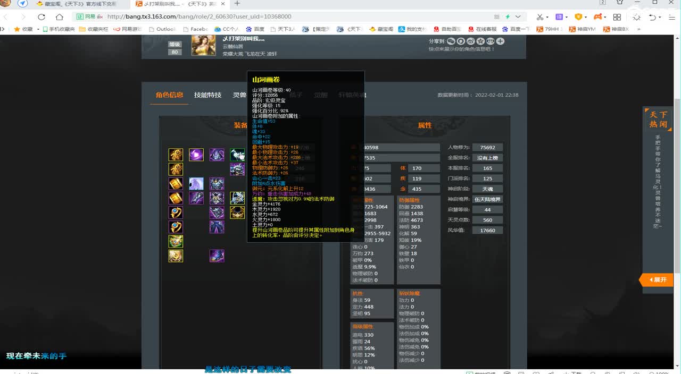681x374 pixels.
Task: Click the 风华值 value 17660
Action: 487,231
